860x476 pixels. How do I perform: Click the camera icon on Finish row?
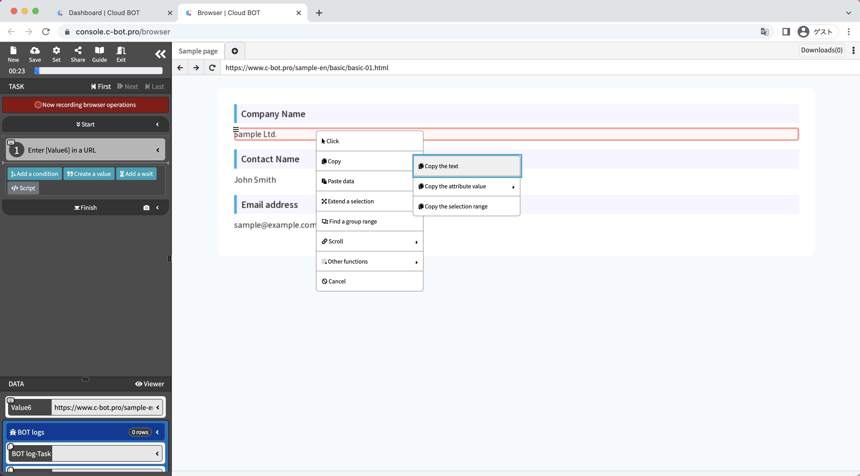pos(146,208)
